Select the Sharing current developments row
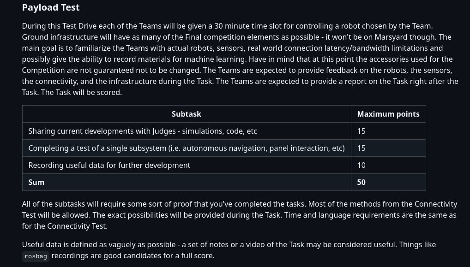The height and width of the screenshot is (267, 470). coord(224,131)
